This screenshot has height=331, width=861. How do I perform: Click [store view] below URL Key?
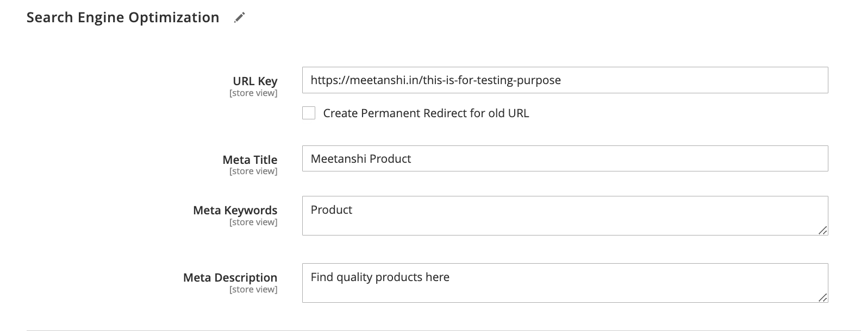253,93
